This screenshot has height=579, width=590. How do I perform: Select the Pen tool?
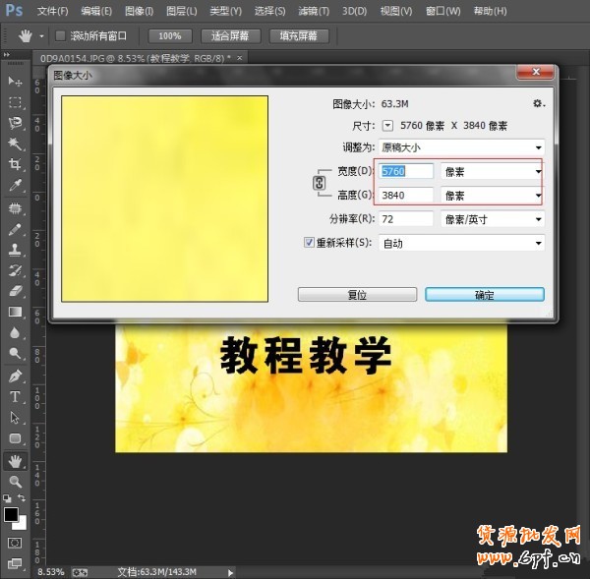point(15,376)
